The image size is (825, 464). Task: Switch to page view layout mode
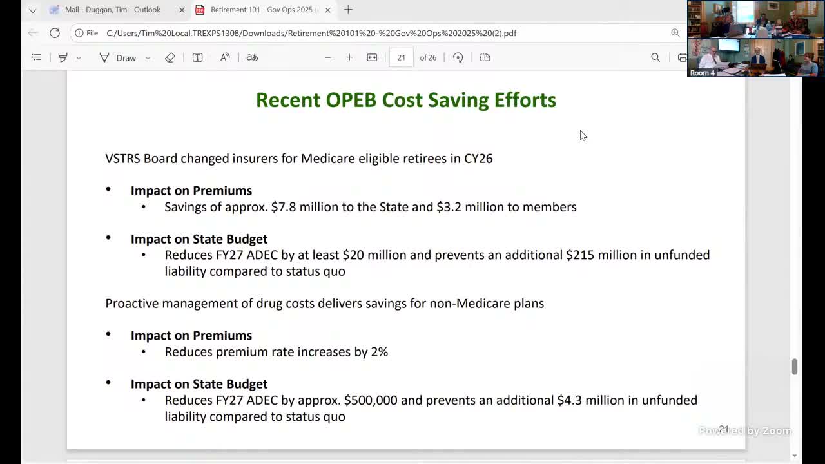click(x=485, y=57)
